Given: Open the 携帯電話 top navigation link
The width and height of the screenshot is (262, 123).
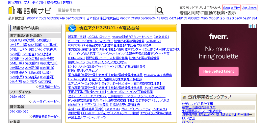Looking at the screenshot, I should (x=54, y=3).
